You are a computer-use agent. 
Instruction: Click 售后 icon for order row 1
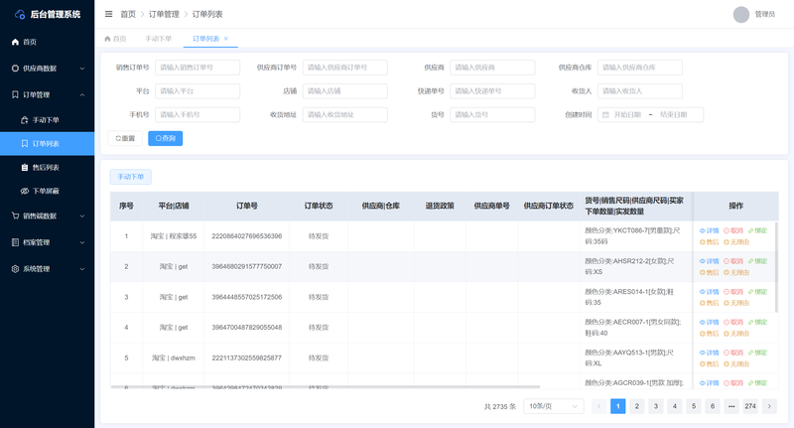pos(703,242)
